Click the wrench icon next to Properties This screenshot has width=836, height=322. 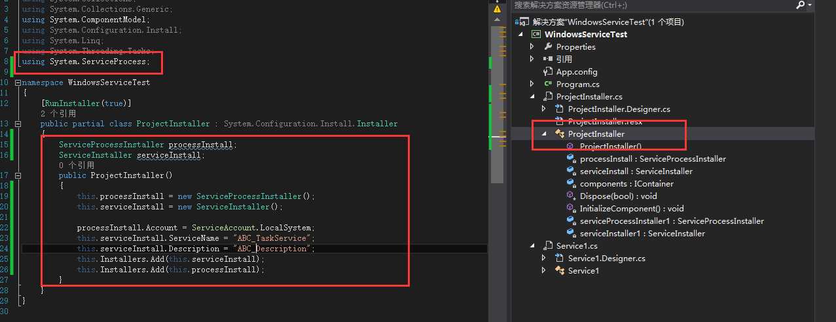click(x=548, y=46)
